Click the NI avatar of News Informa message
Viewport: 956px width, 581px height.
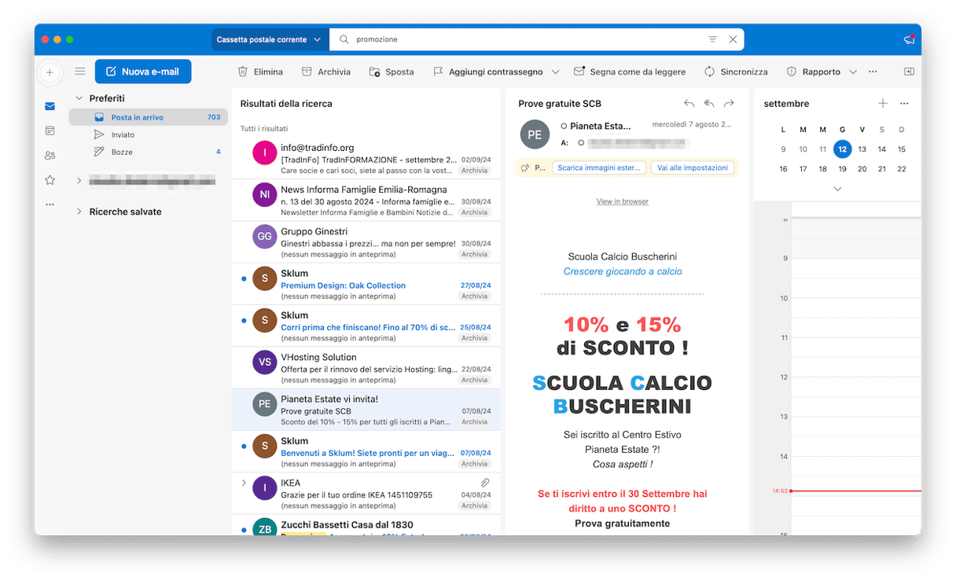[x=265, y=194]
